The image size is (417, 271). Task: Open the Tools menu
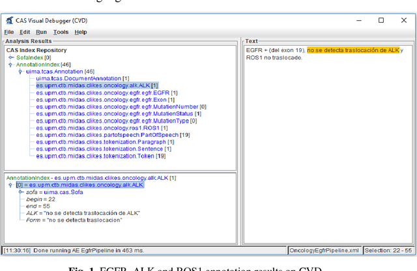[61, 32]
